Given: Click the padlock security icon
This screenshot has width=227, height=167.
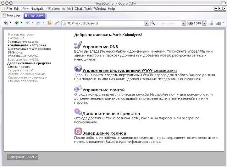Looking at the screenshot, I should point(211,23).
